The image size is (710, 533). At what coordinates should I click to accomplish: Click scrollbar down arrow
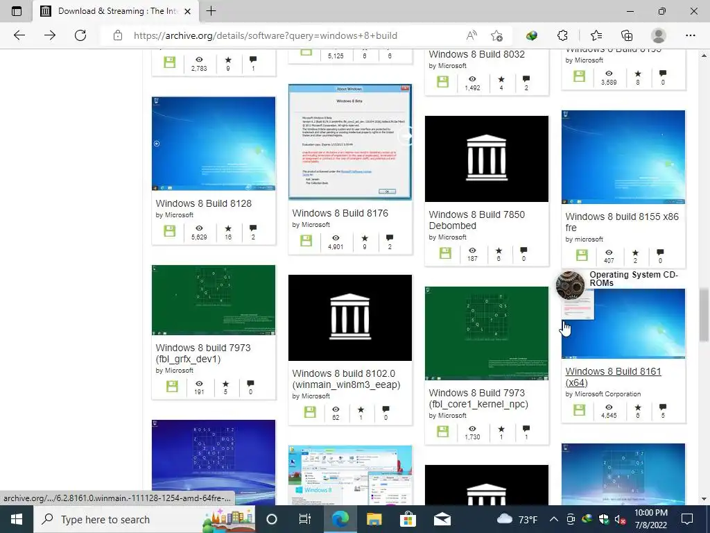(703, 499)
